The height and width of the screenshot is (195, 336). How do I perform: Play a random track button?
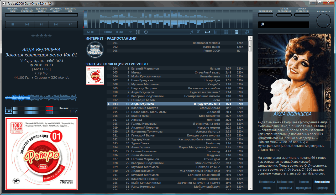(x=70, y=24)
